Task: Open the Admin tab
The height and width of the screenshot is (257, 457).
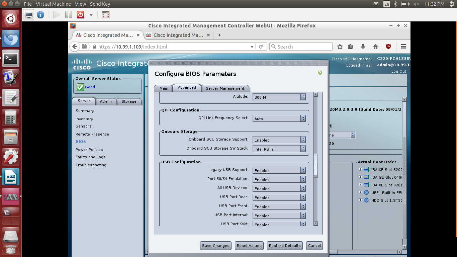Action: [106, 101]
